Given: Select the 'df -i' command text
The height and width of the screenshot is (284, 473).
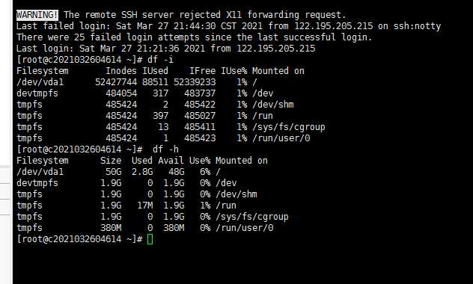Looking at the screenshot, I should coord(160,60).
